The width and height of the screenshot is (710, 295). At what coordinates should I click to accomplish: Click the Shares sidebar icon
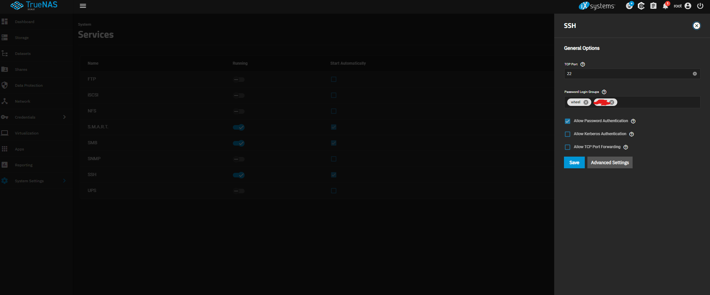5,69
